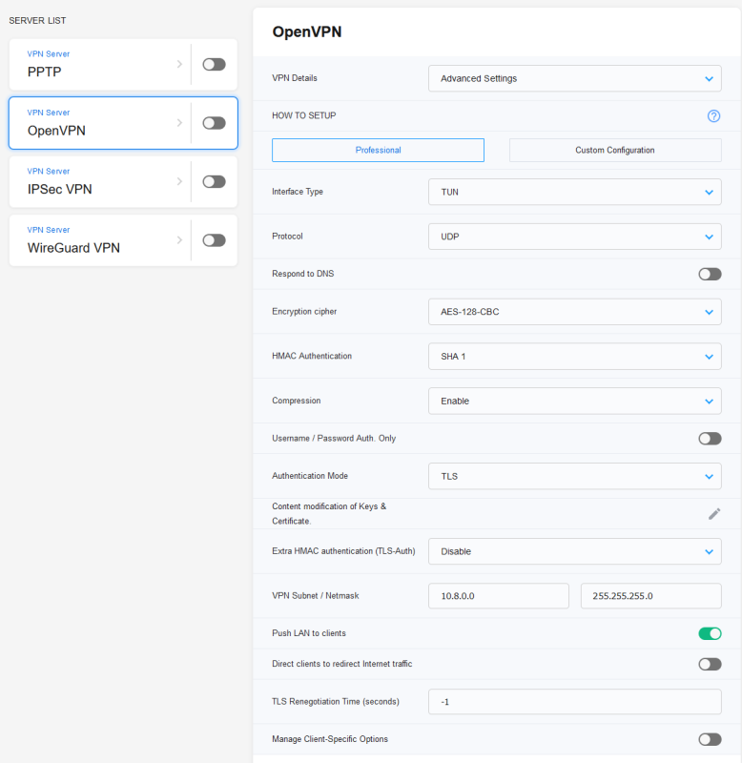
Task: Click the chevron arrow on OpenVPN server card
Action: [179, 123]
